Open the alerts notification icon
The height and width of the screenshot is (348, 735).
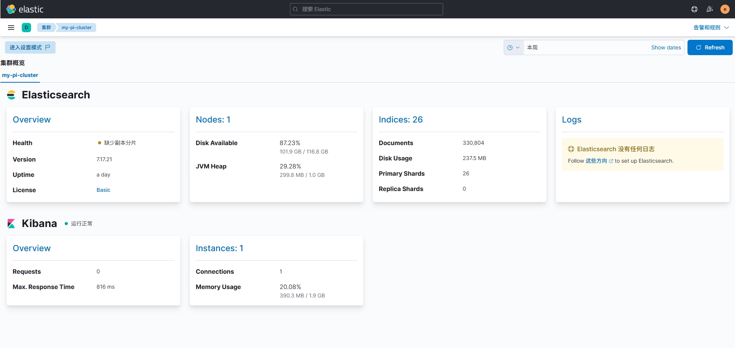709,9
